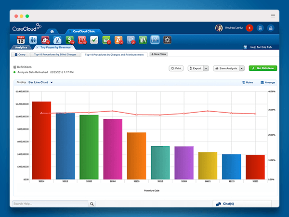The width and height of the screenshot is (289, 217).
Task: Open the envelope messages icon
Action: coord(106,40)
